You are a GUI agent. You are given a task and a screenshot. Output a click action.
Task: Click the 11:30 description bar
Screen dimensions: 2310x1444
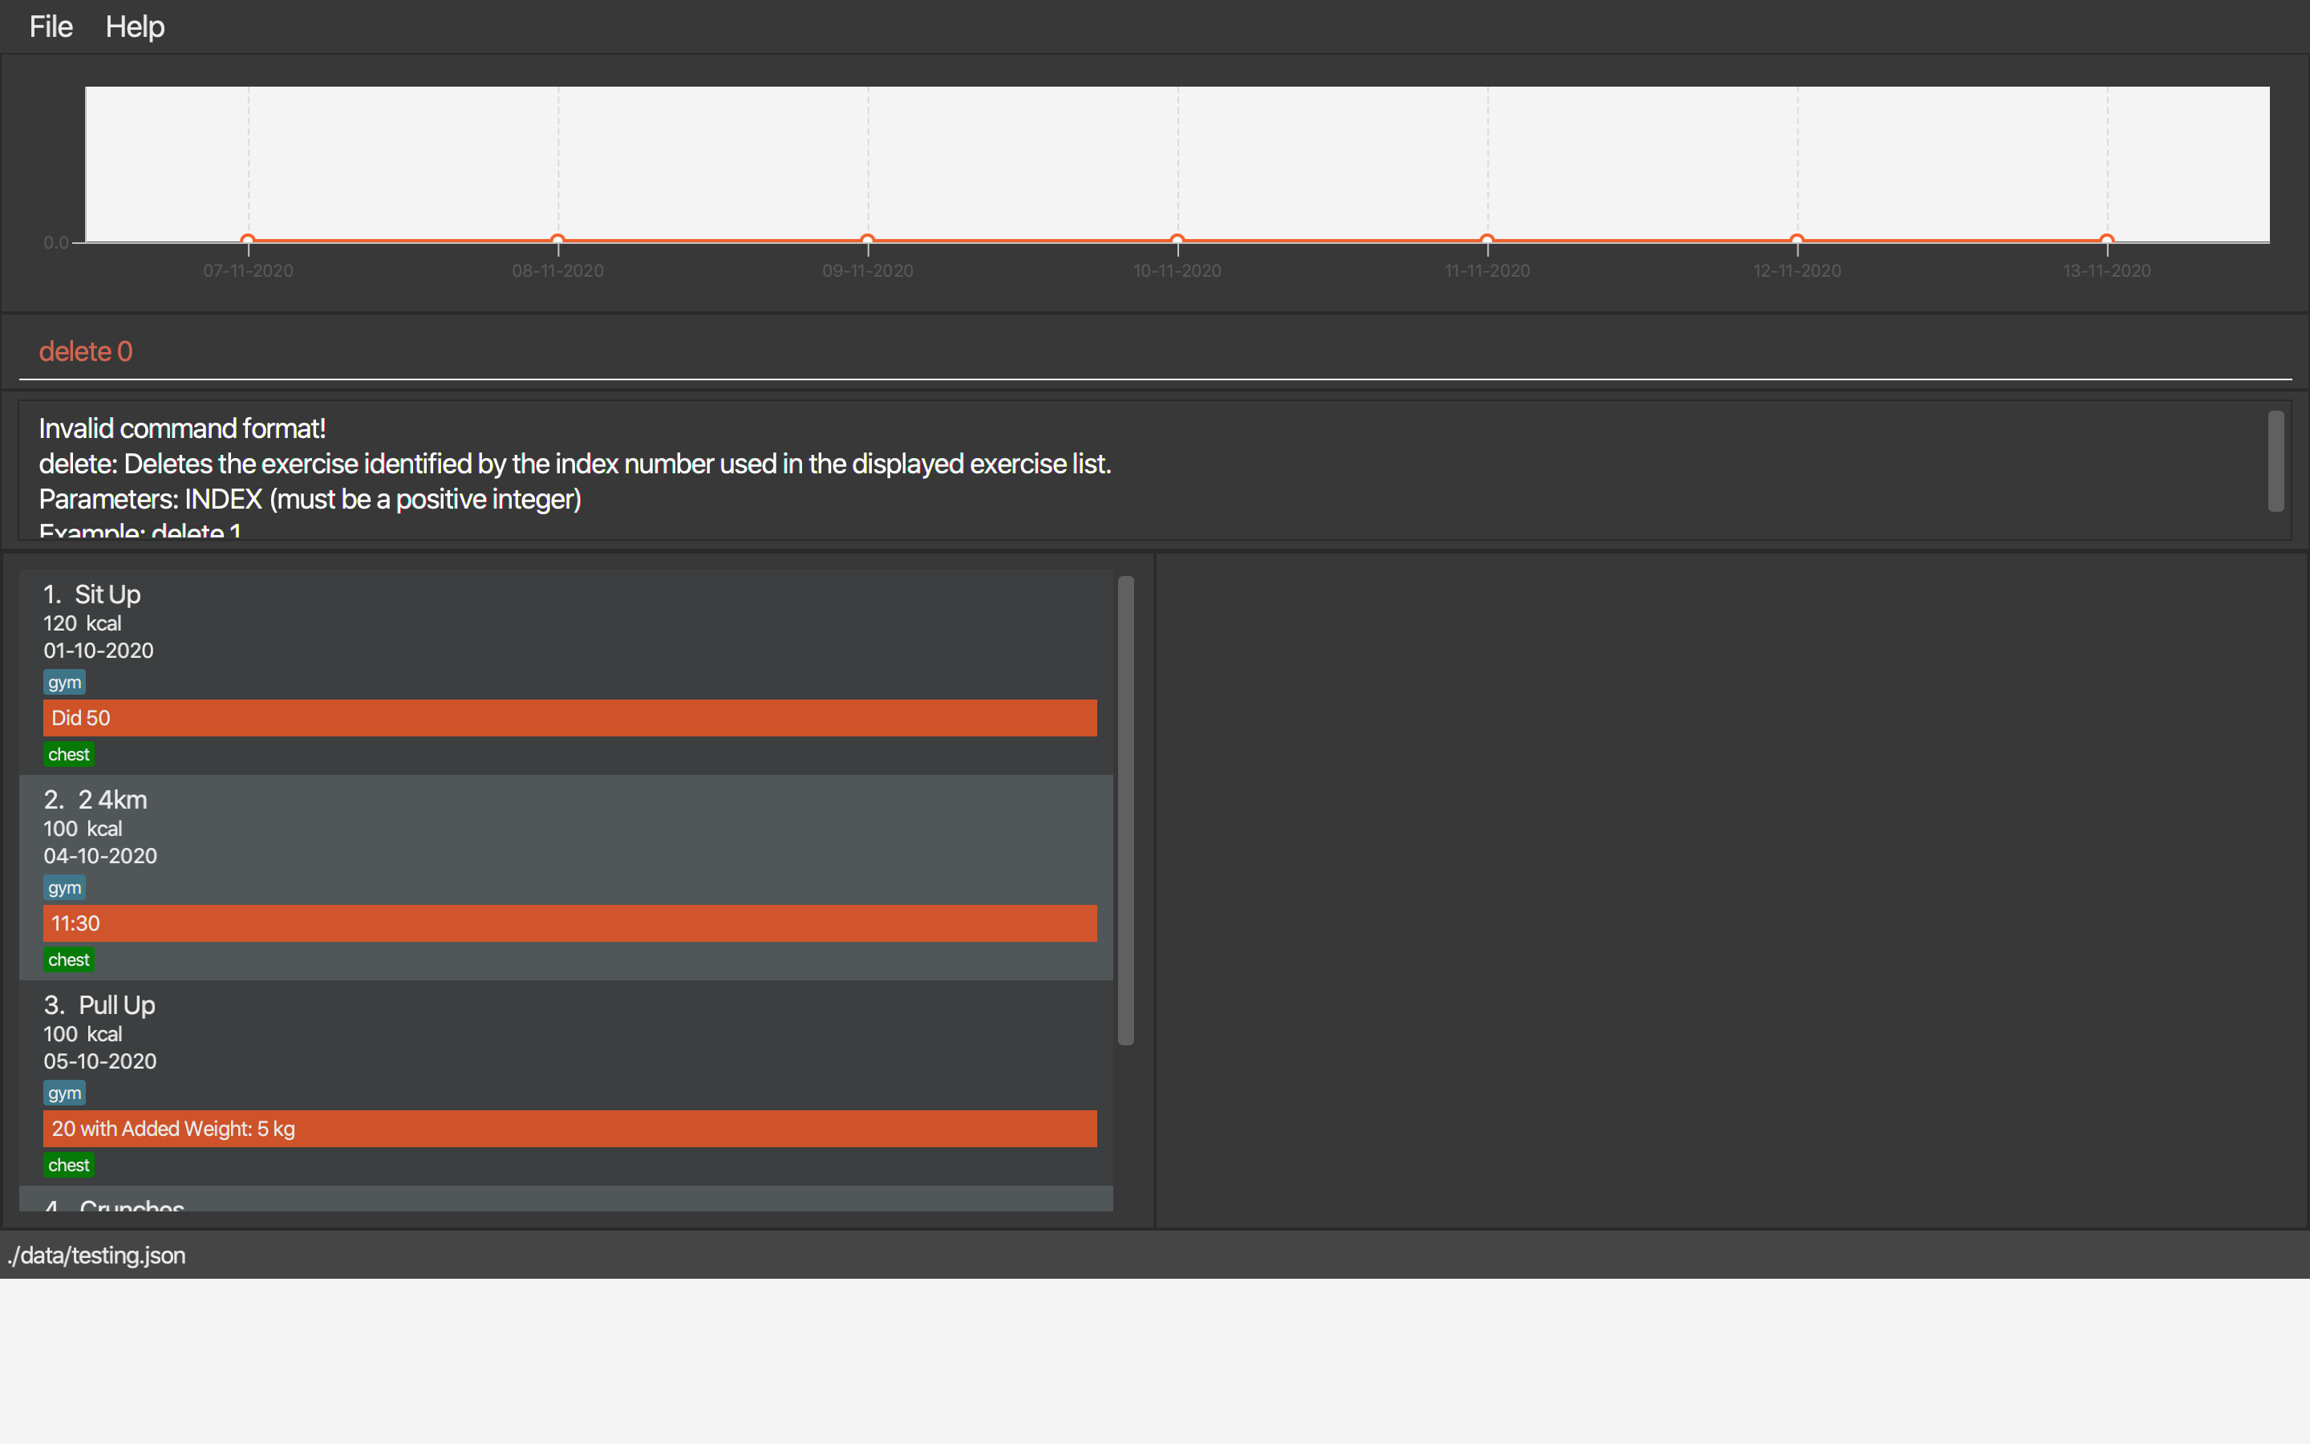click(569, 923)
